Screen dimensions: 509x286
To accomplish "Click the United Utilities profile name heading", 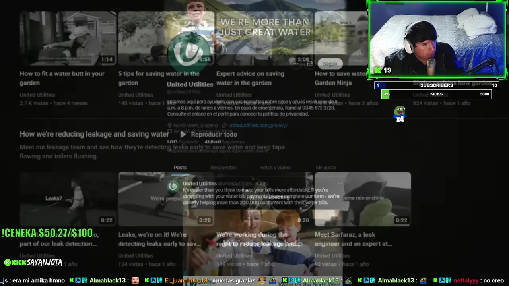I will pyautogui.click(x=190, y=84).
